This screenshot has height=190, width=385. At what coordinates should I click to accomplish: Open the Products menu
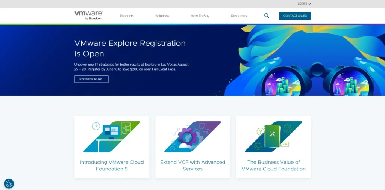coord(127,16)
